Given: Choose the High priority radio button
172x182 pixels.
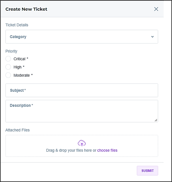Looking at the screenshot, I should (8, 67).
